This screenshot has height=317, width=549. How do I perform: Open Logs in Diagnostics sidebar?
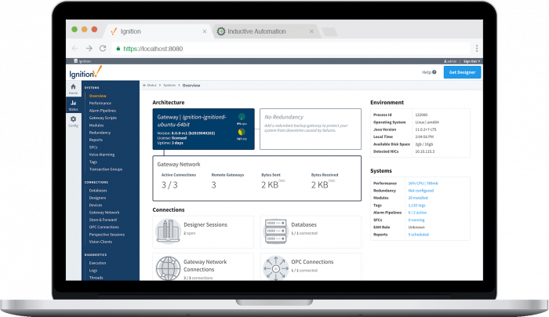(93, 271)
